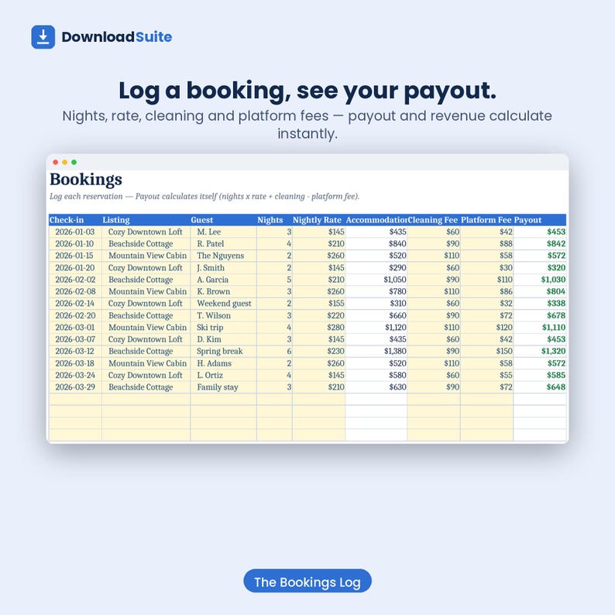Screen dimensions: 615x615
Task: Click the $1,320 payout cell
Action: pyautogui.click(x=540, y=351)
